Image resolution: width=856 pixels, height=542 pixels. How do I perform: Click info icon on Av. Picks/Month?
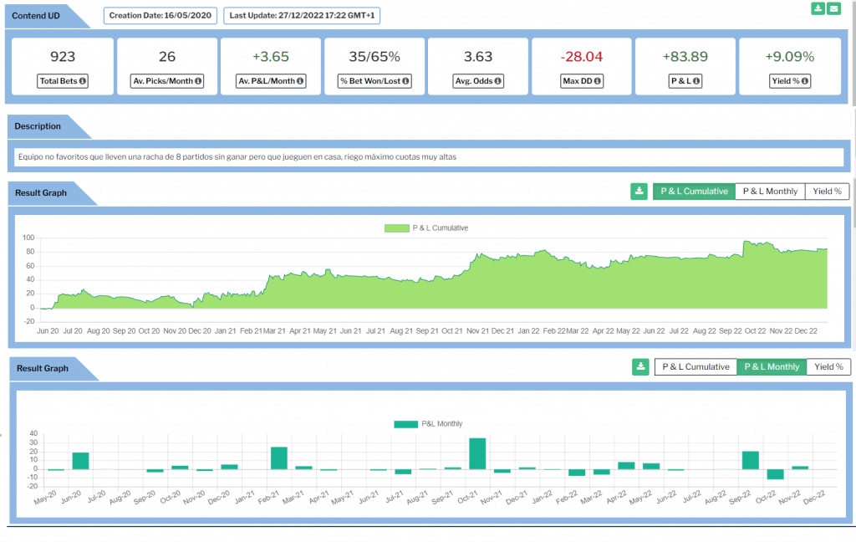click(x=196, y=81)
